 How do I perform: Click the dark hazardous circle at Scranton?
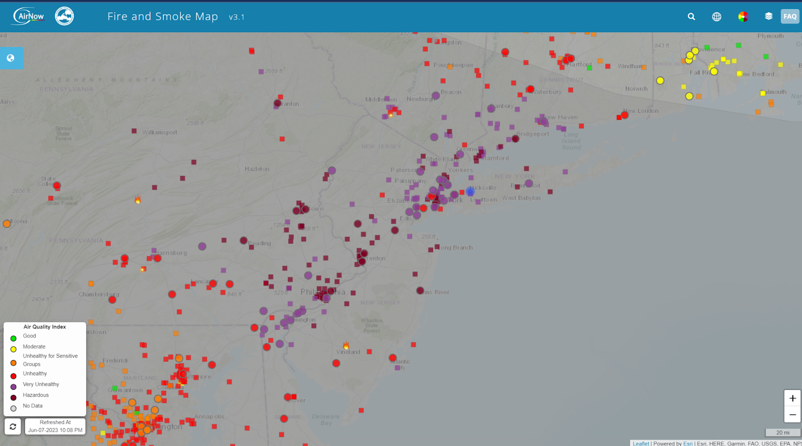point(277,103)
